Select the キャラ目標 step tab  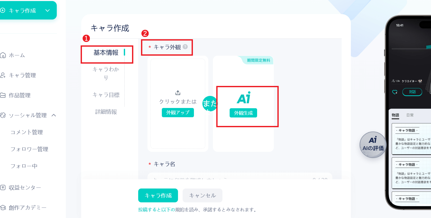(x=106, y=95)
